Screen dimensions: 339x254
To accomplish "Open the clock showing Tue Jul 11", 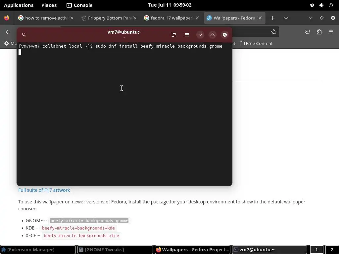I will (x=169, y=5).
